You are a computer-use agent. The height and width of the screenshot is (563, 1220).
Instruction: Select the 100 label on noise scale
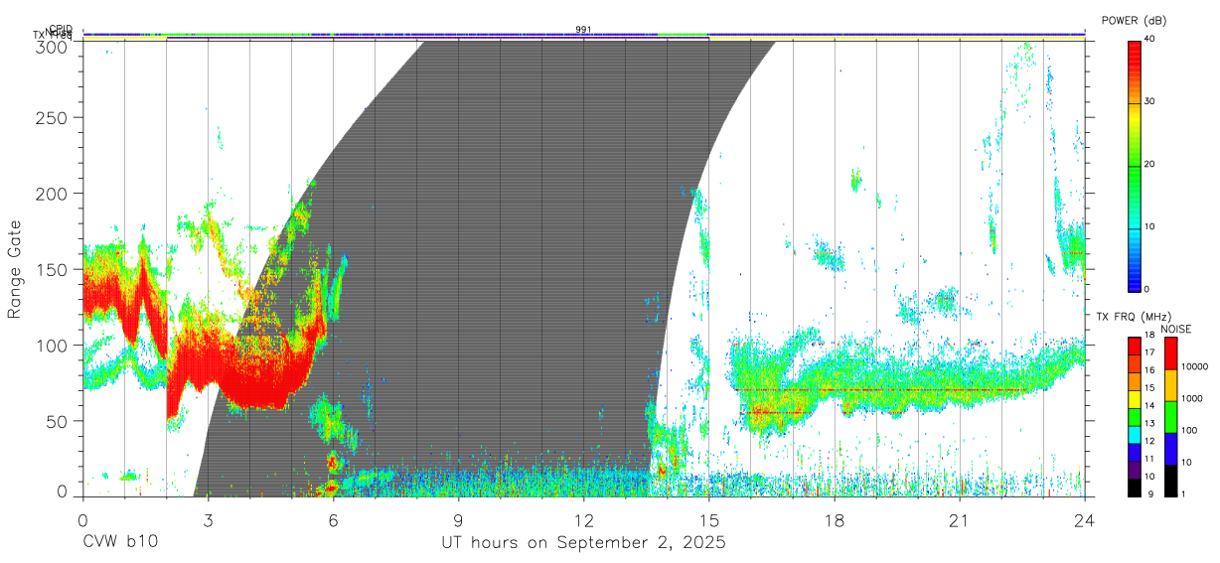coord(1191,430)
